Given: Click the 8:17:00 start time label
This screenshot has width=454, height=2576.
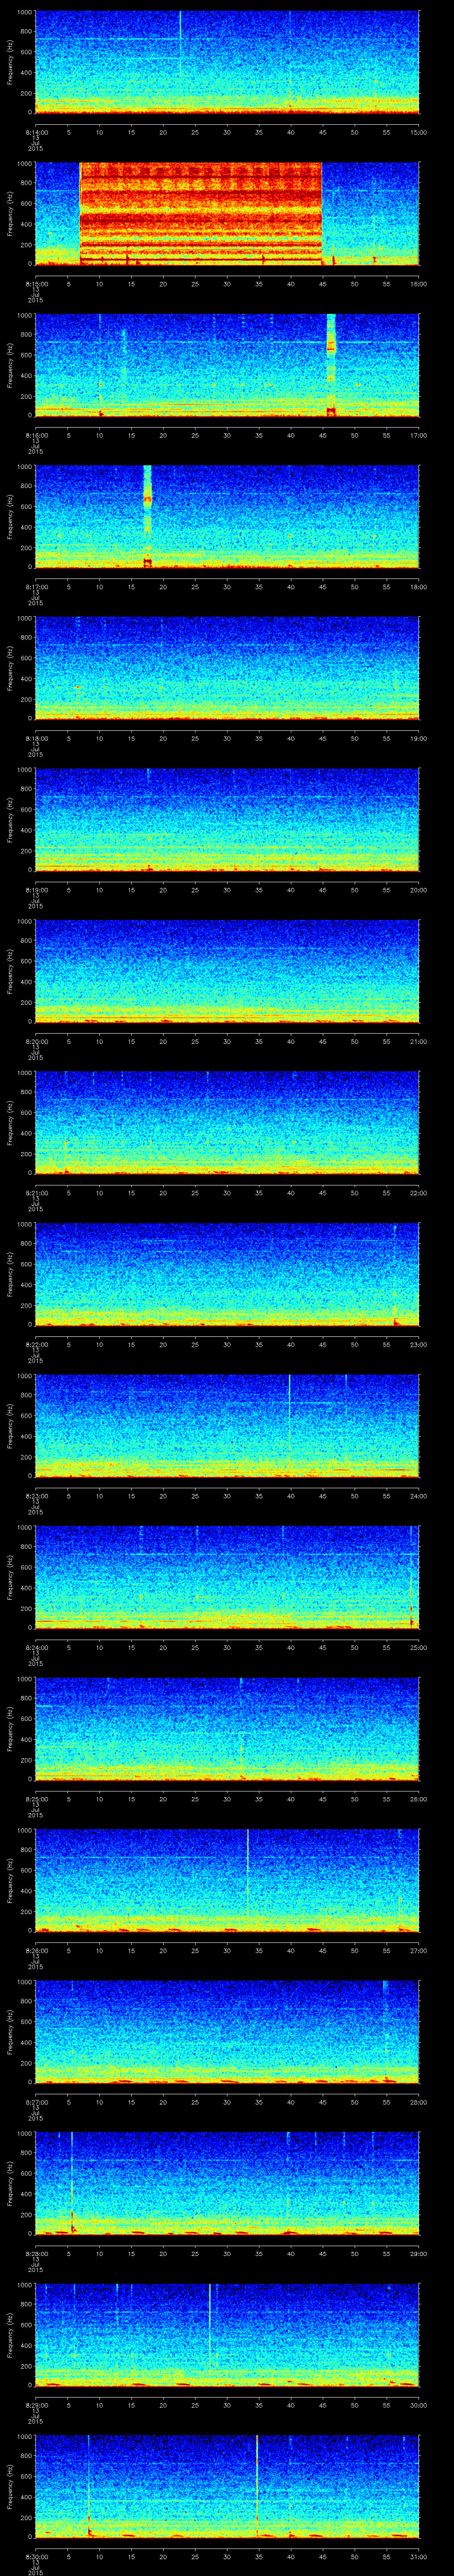Looking at the screenshot, I should coord(36,587).
